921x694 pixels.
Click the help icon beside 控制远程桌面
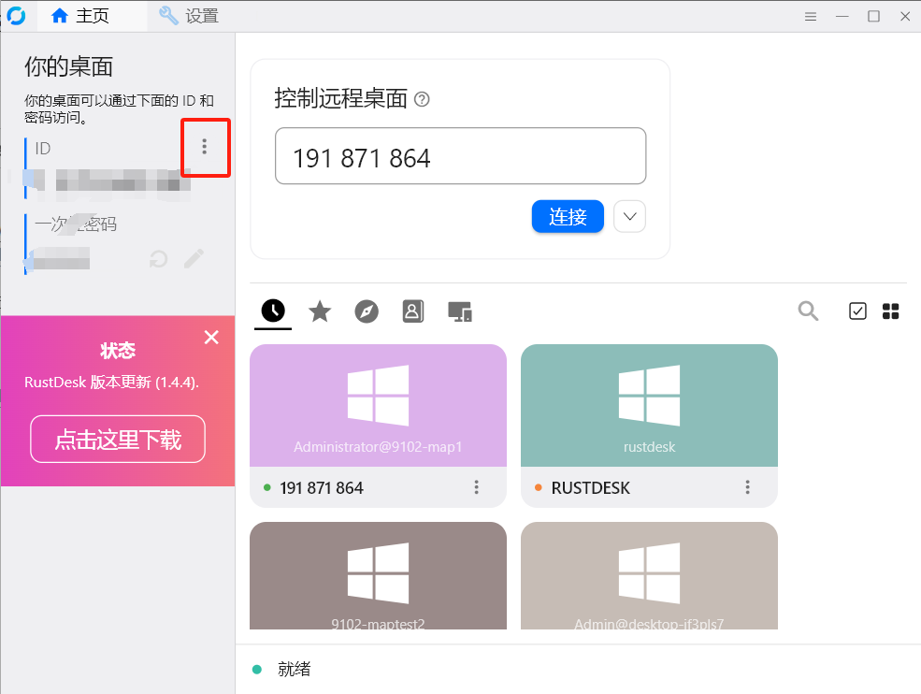click(422, 99)
